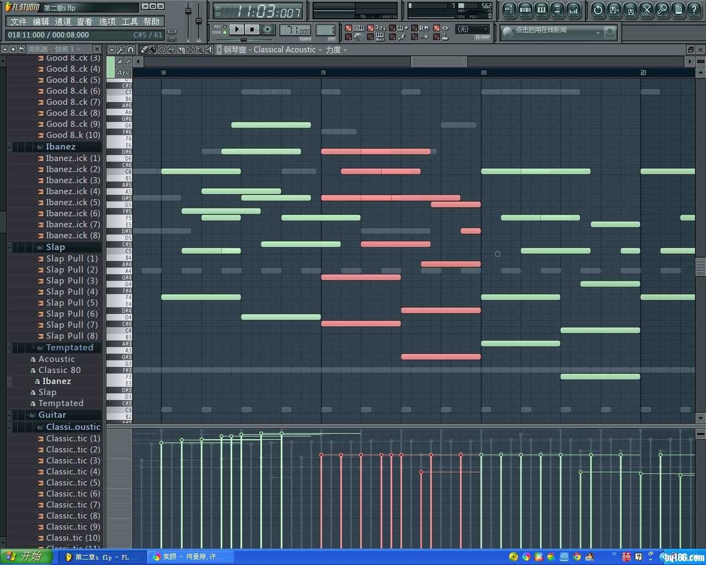Screen dimensions: 706x565
Task: Click the master pitch slider
Action: click(x=199, y=21)
